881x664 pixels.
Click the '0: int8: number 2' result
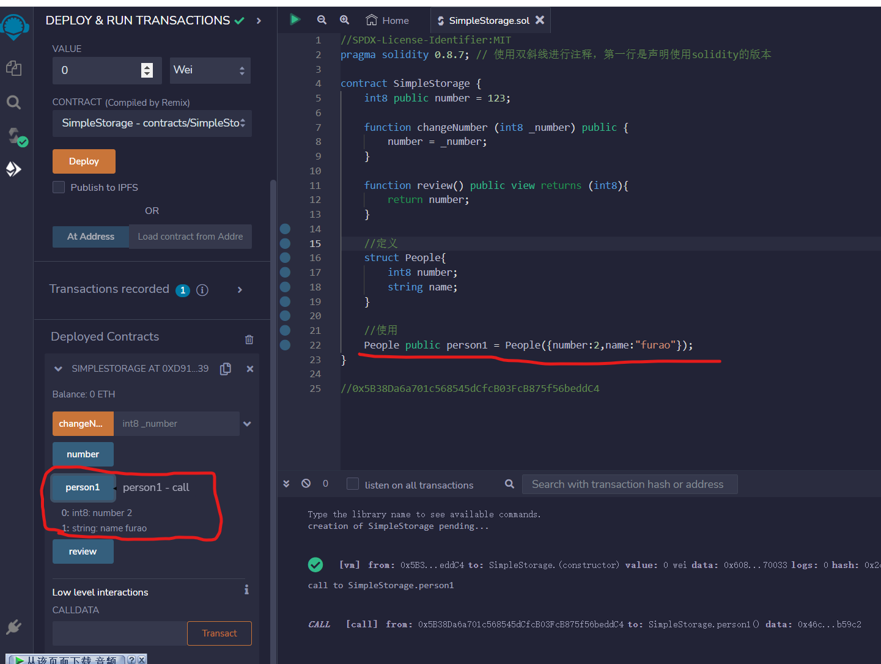pos(97,513)
